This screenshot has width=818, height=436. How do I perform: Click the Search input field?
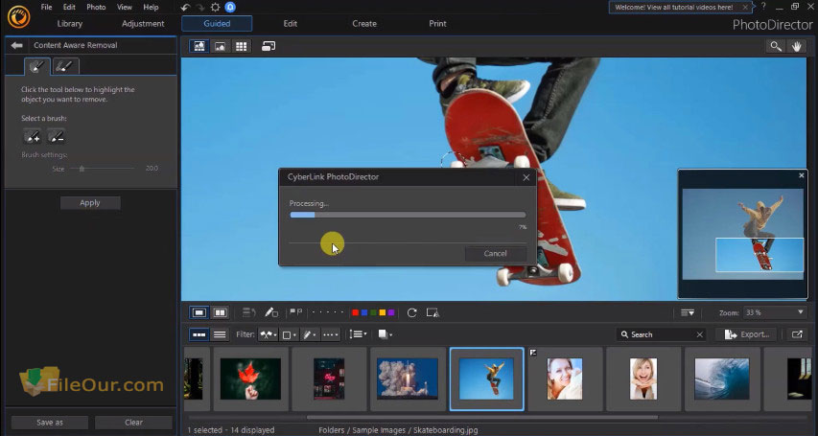tap(662, 334)
